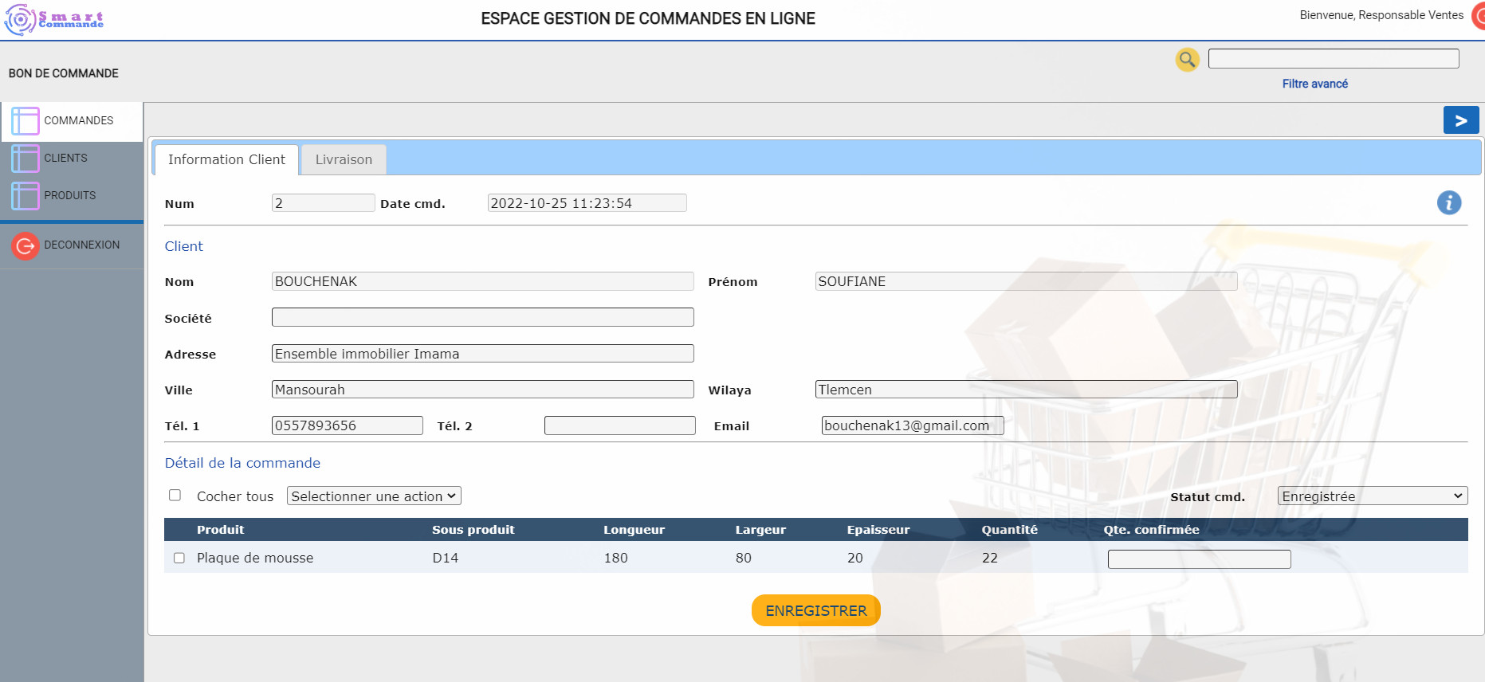
Task: Click the Détail de la commande heading
Action: pyautogui.click(x=242, y=463)
